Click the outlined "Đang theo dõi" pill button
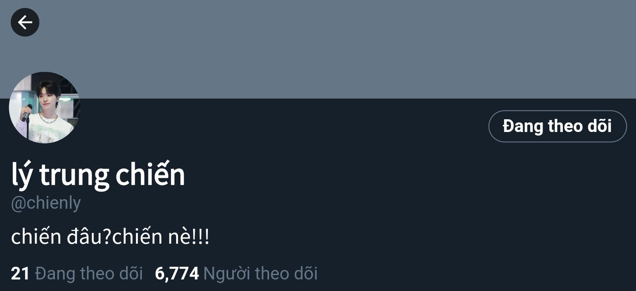This screenshot has width=636, height=291. tap(557, 126)
